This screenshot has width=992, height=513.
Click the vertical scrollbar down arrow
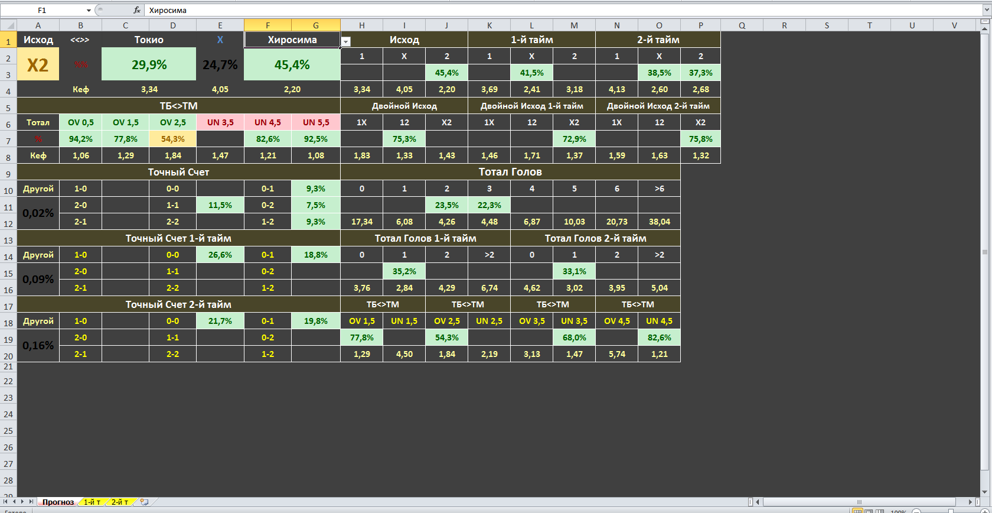984,491
